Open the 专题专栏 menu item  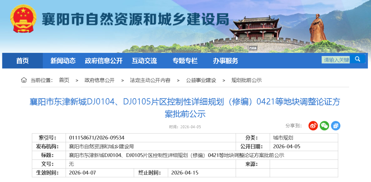coord(185,61)
